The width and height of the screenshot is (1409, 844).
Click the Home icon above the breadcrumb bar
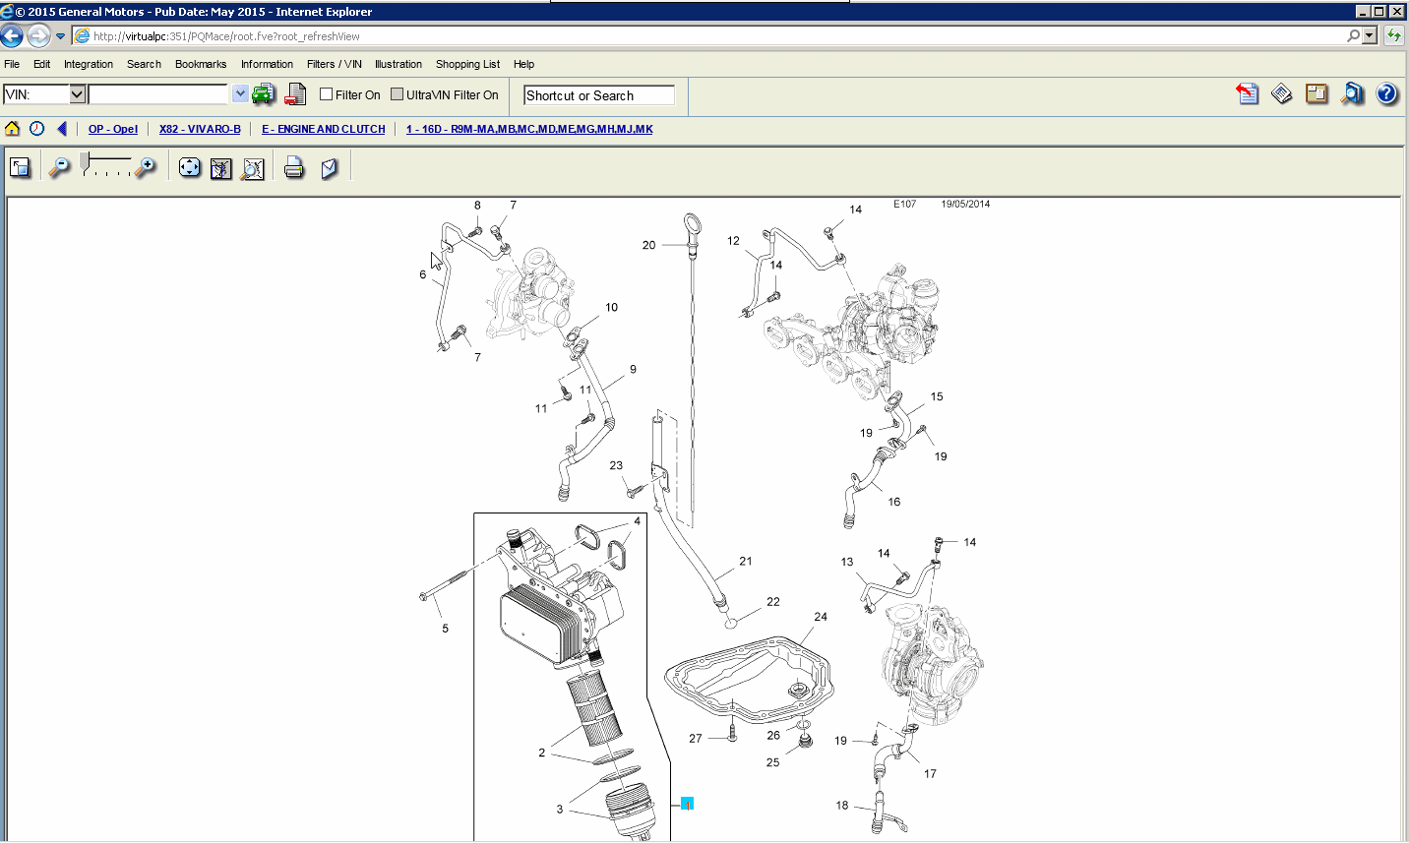(13, 128)
